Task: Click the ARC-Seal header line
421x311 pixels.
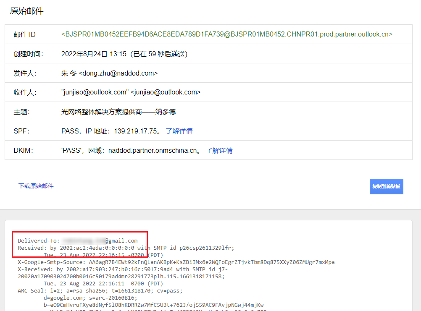Action: [x=100, y=290]
